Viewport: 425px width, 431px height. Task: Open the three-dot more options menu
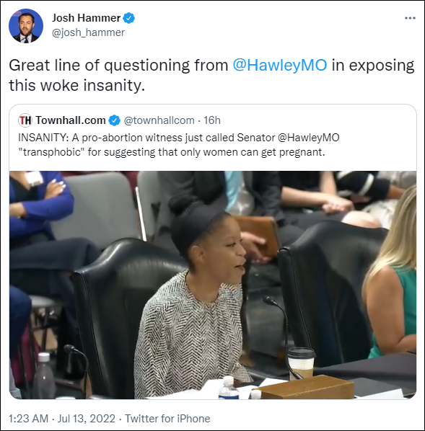click(x=410, y=18)
